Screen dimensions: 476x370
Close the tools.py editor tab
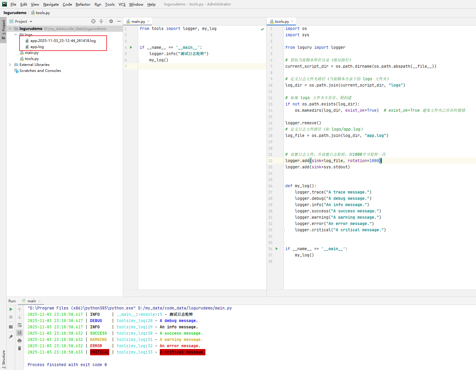click(292, 21)
